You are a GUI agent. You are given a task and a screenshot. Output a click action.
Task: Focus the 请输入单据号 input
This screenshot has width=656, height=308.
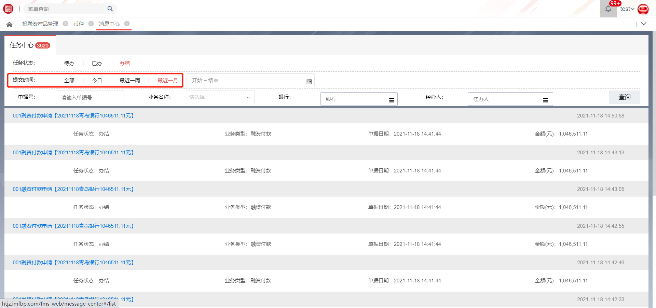coord(90,97)
